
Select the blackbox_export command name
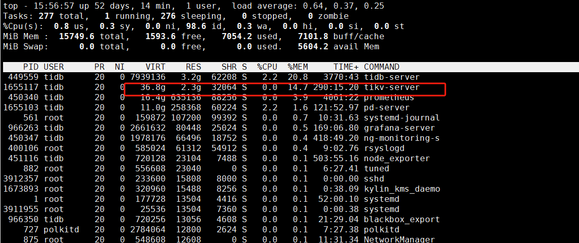click(402, 220)
